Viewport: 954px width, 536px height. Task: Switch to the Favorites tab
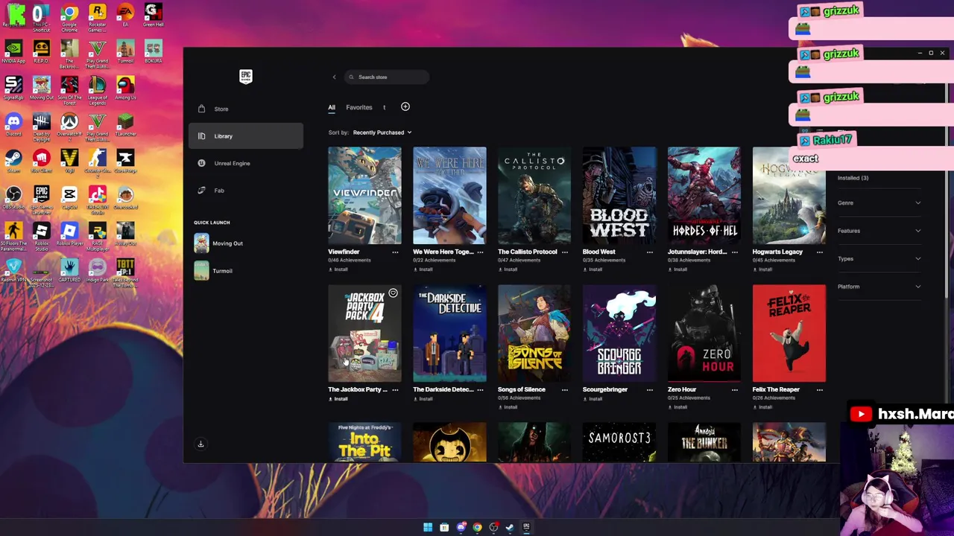[x=358, y=107]
